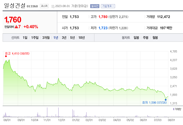This screenshot has height=125, width=183.
Task: Switch to the 3개월 chart period
Action: [46, 38]
